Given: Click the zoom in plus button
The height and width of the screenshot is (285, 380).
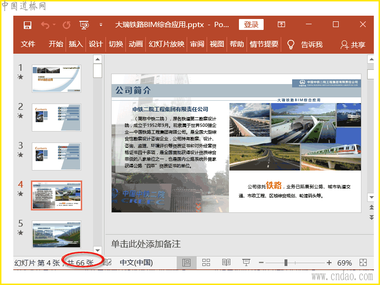Looking at the screenshot, I should click(329, 263).
